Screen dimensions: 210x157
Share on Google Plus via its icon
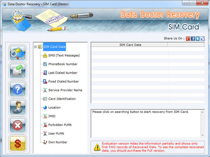pyautogui.click(x=188, y=39)
